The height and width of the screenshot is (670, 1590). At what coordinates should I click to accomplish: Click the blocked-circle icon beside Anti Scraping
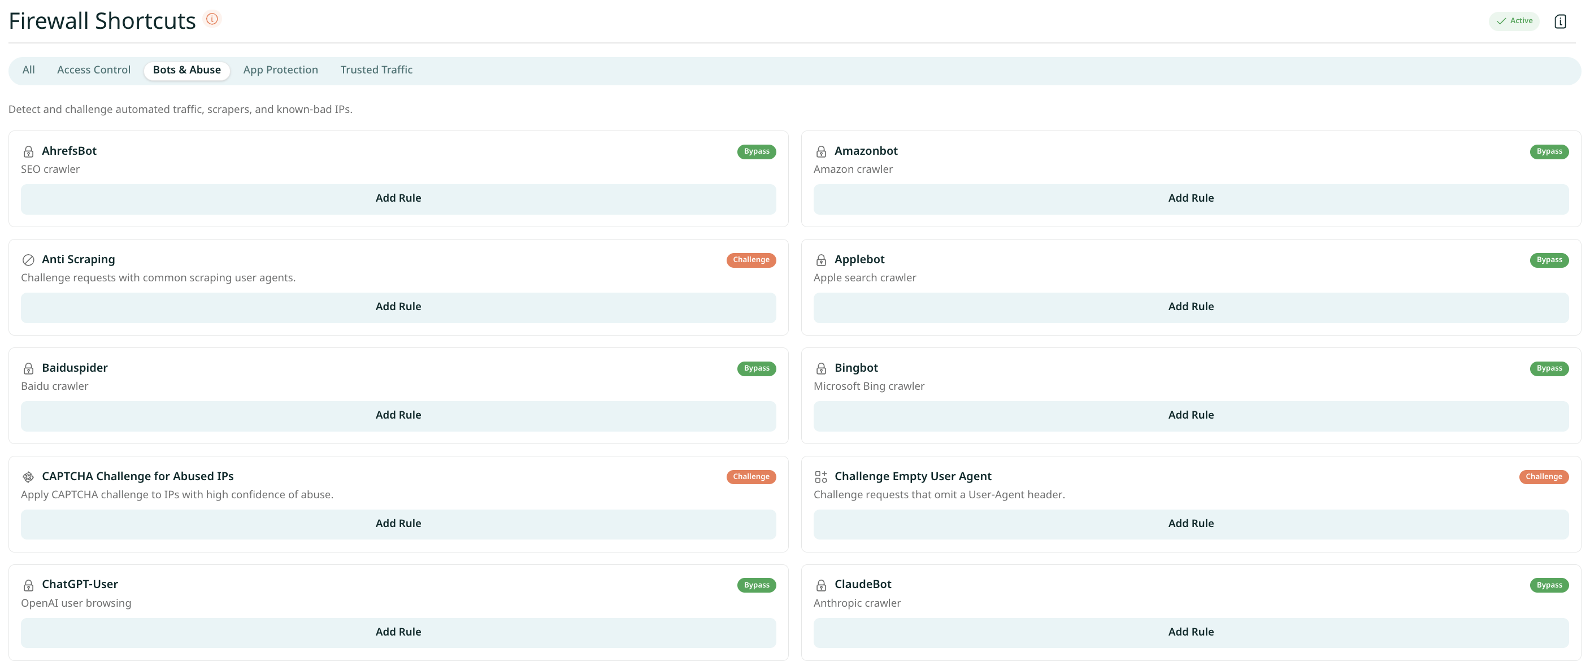(28, 260)
